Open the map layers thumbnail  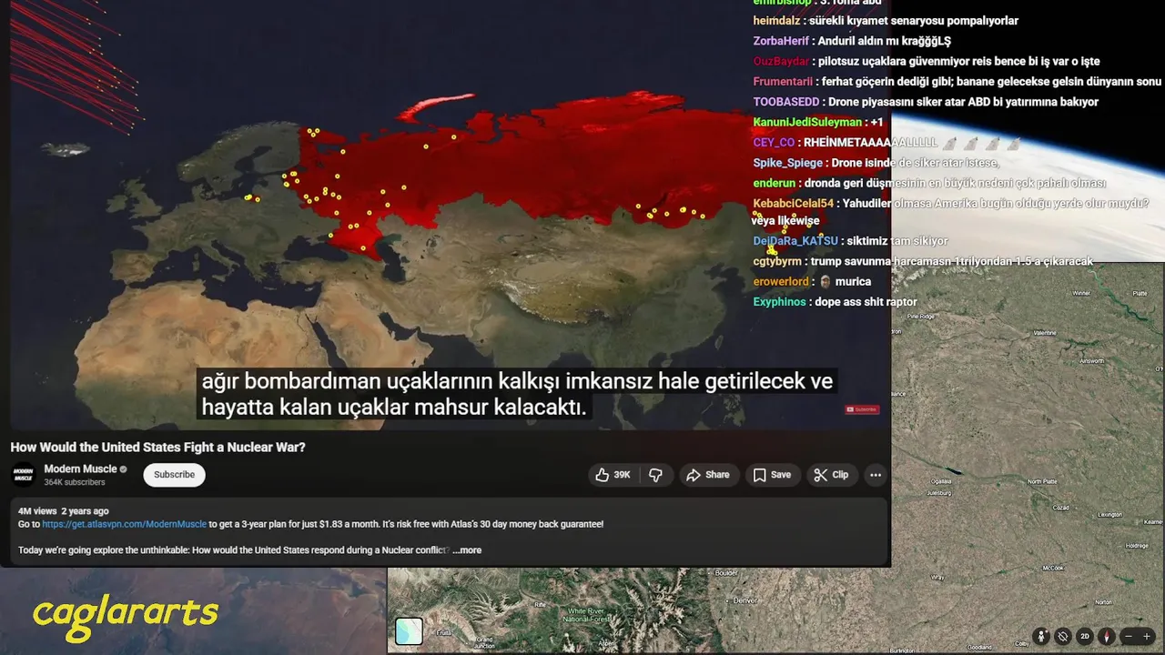[409, 631]
